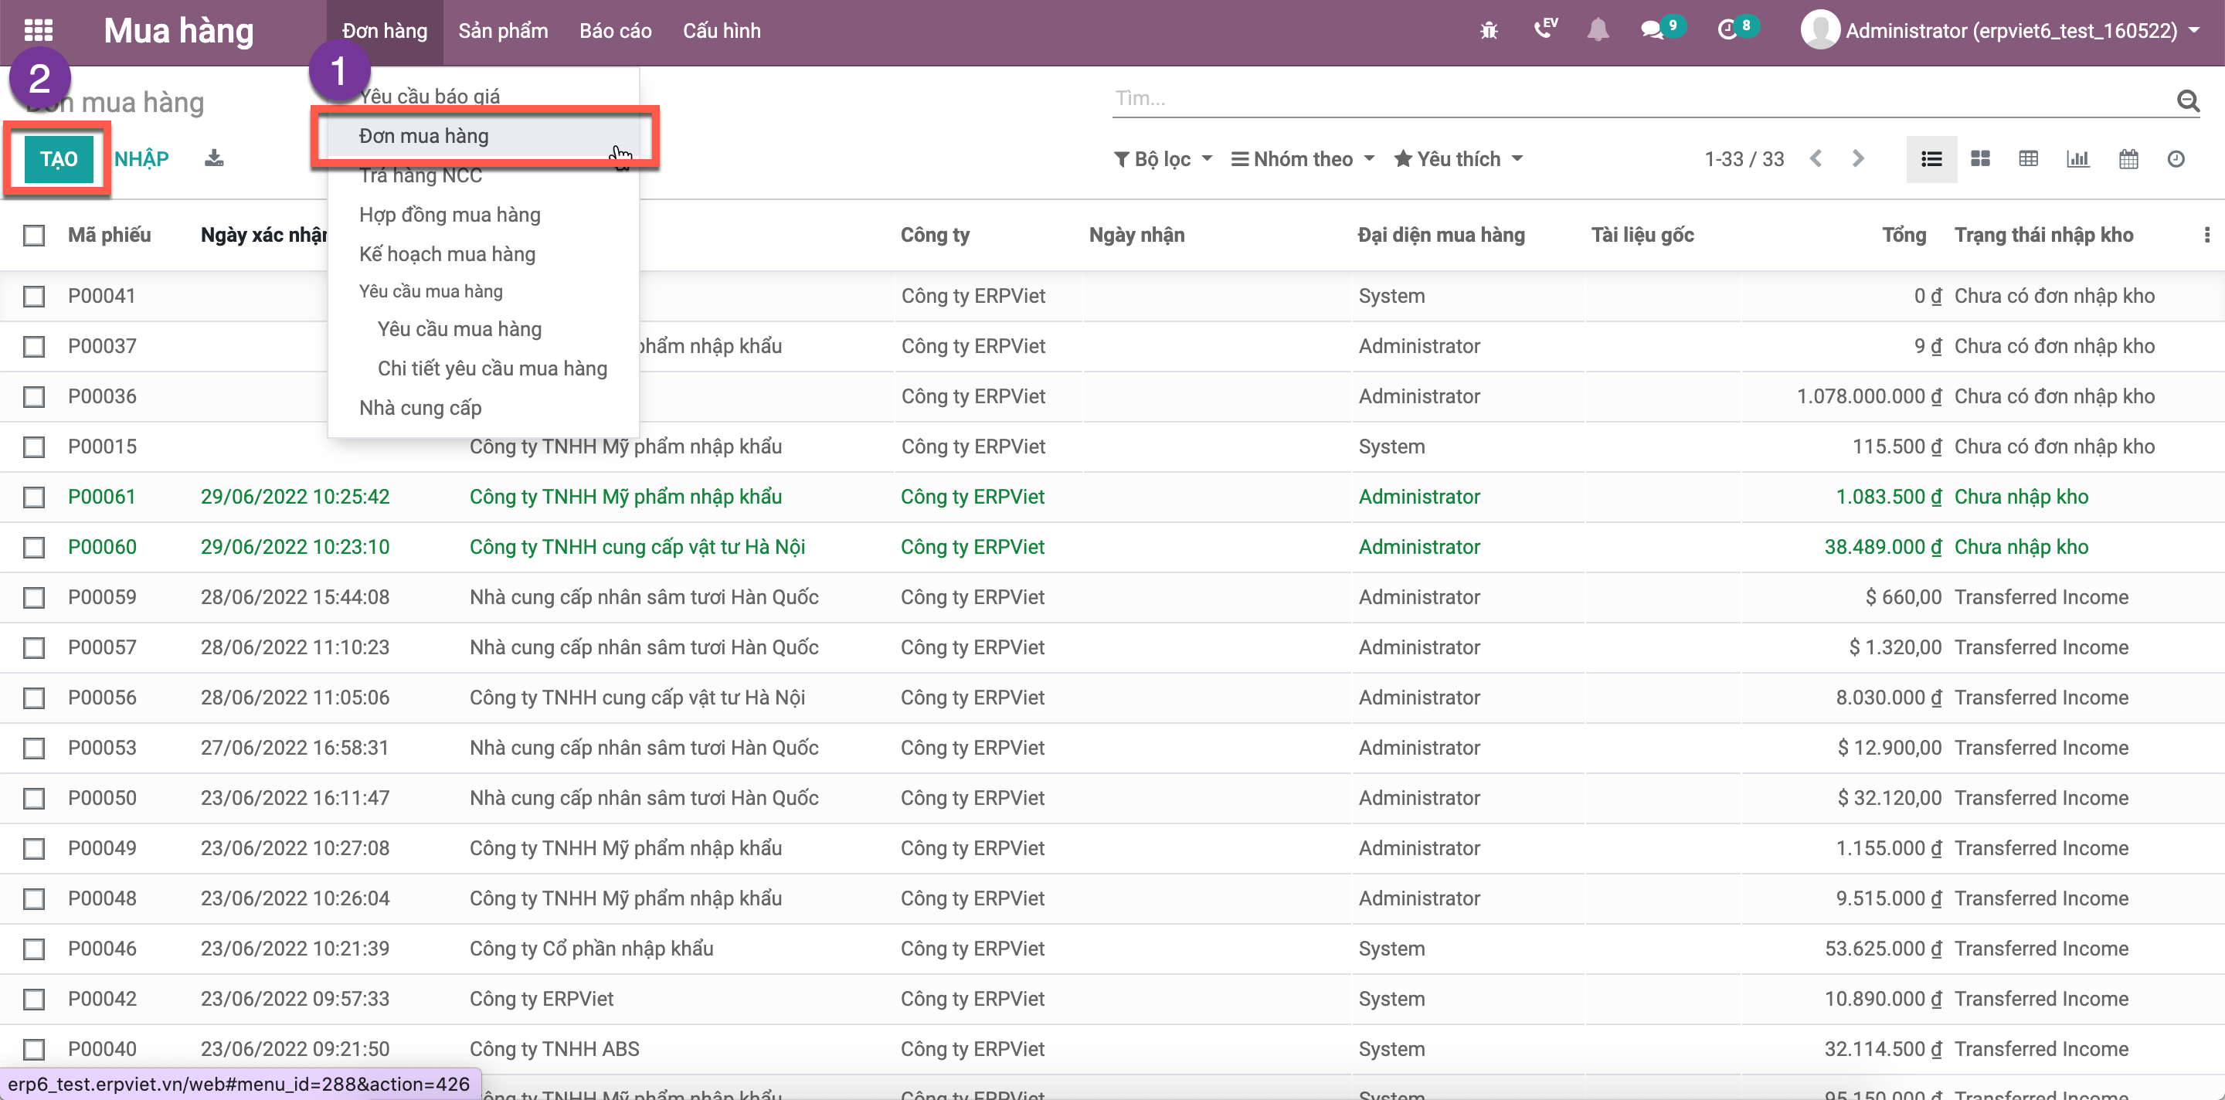Sort by Mã phiếu column header
The height and width of the screenshot is (1100, 2225).
pyautogui.click(x=110, y=235)
